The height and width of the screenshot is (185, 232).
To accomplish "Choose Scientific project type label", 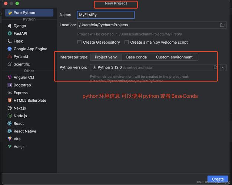I will pyautogui.click(x=22, y=64).
